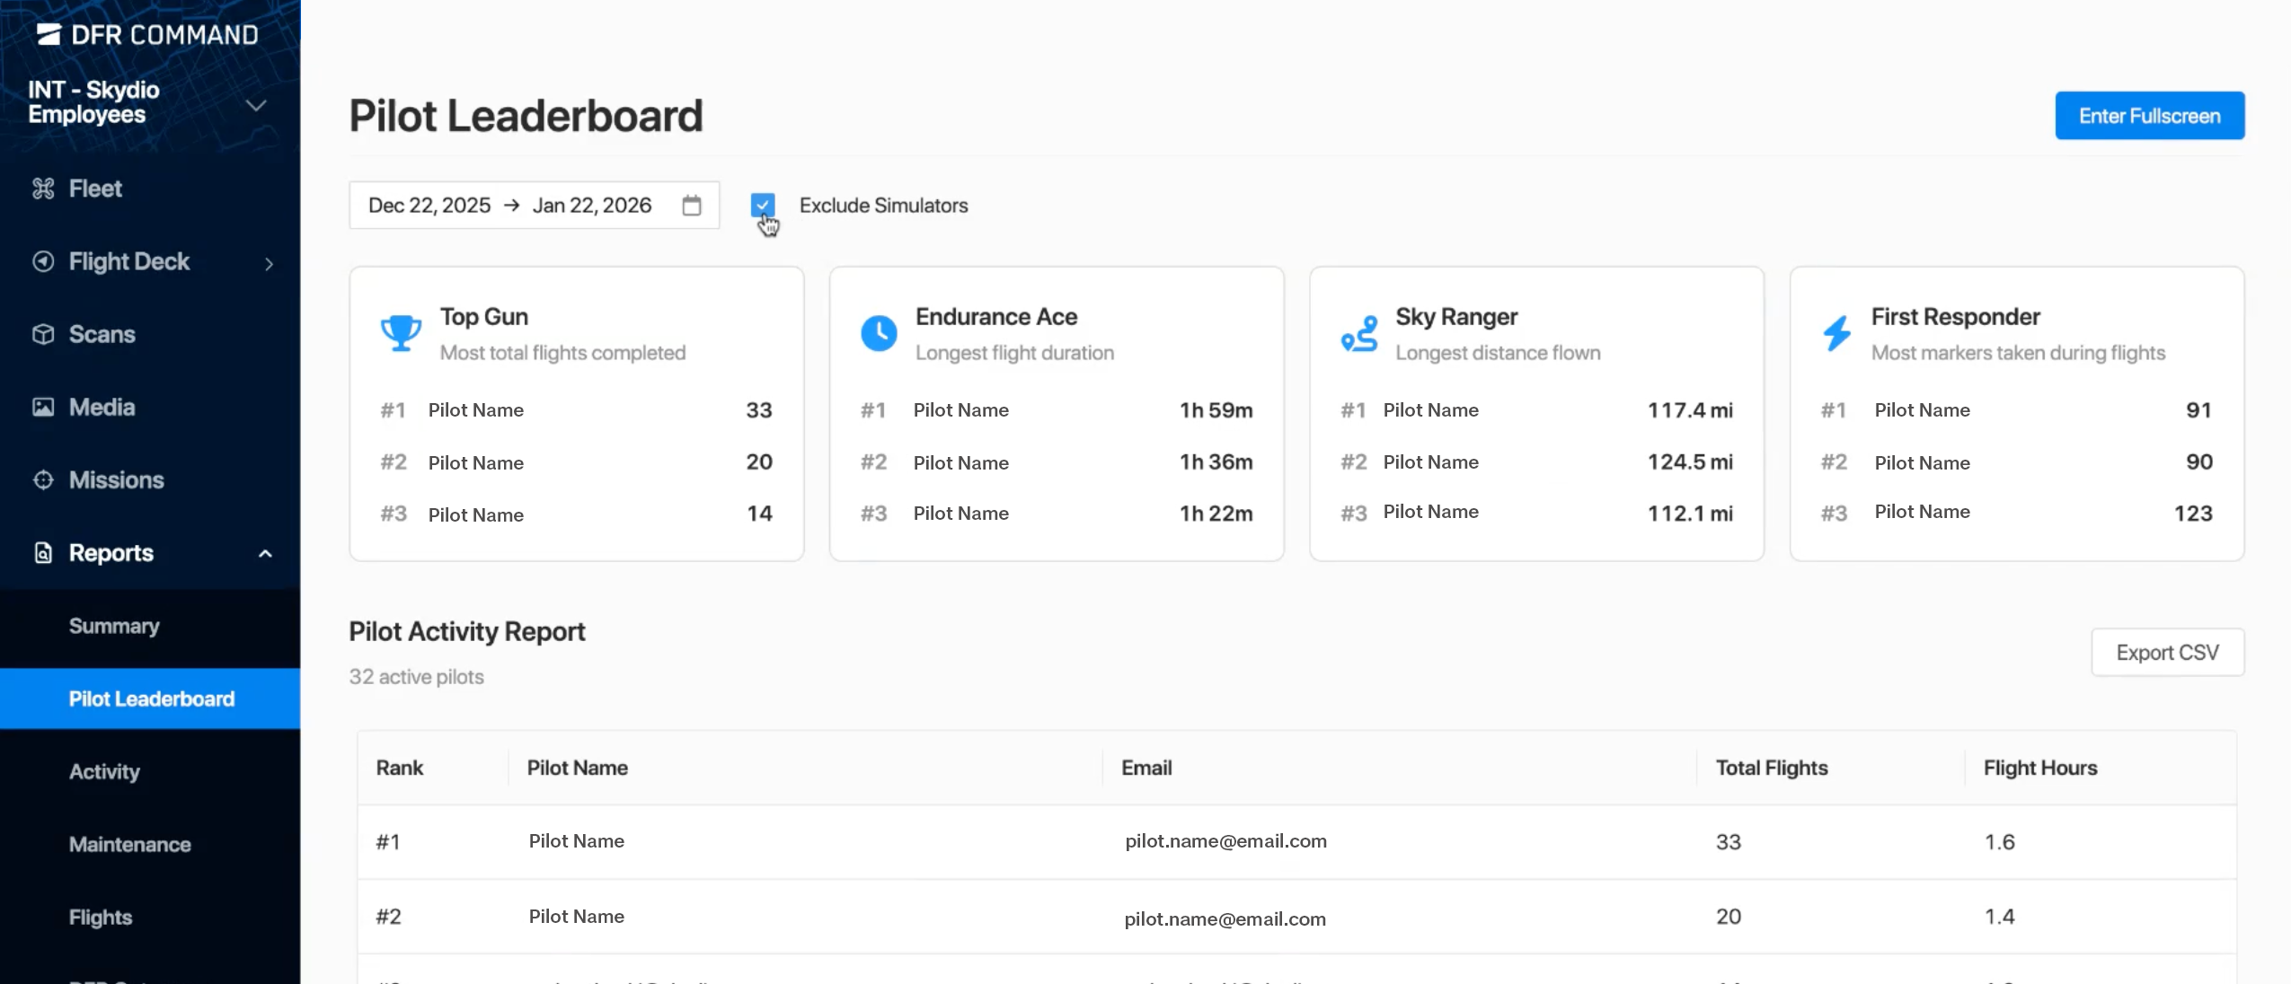Click the Dec 22, 2025 start date field

429,206
